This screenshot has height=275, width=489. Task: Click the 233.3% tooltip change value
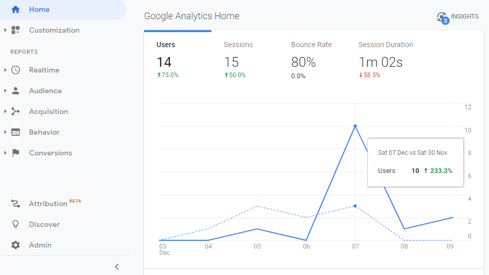coord(438,171)
